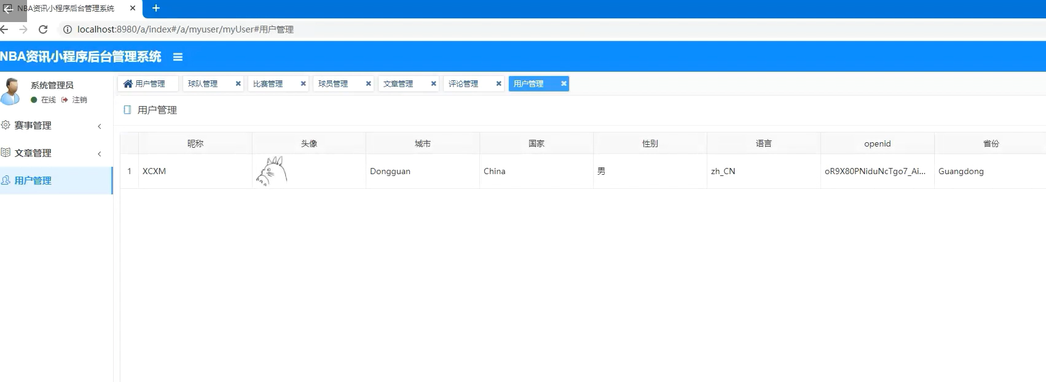Close the 比赛管理 tab
Screen dimensions: 1046x382
coord(303,83)
